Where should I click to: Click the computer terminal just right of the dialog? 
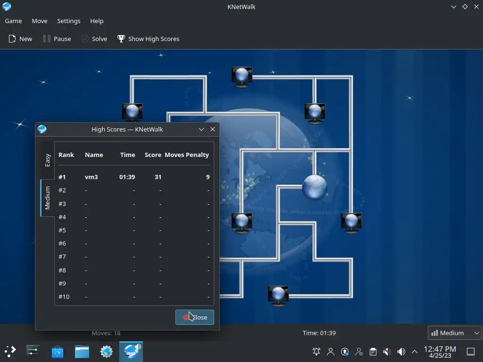coord(242,223)
